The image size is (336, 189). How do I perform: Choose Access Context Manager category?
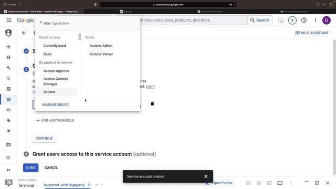point(56,81)
